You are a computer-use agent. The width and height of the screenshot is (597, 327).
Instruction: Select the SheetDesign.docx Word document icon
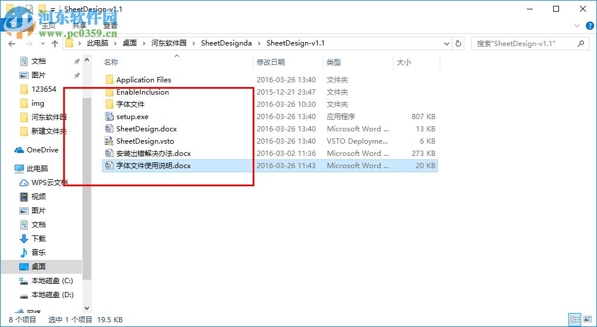pos(109,128)
